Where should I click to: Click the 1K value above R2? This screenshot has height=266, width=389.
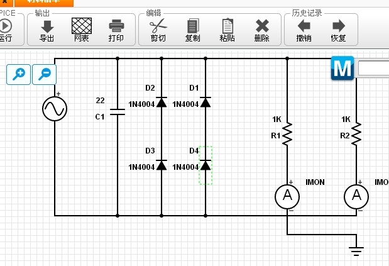346,119
